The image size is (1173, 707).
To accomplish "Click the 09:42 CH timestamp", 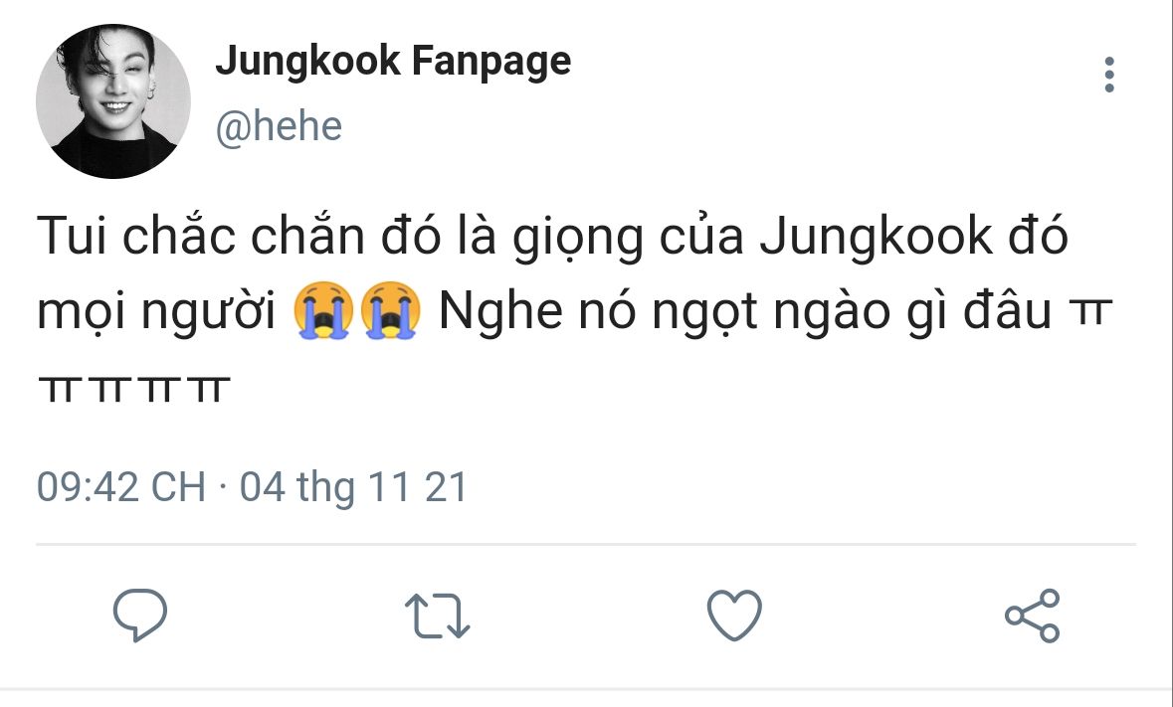I will point(121,487).
